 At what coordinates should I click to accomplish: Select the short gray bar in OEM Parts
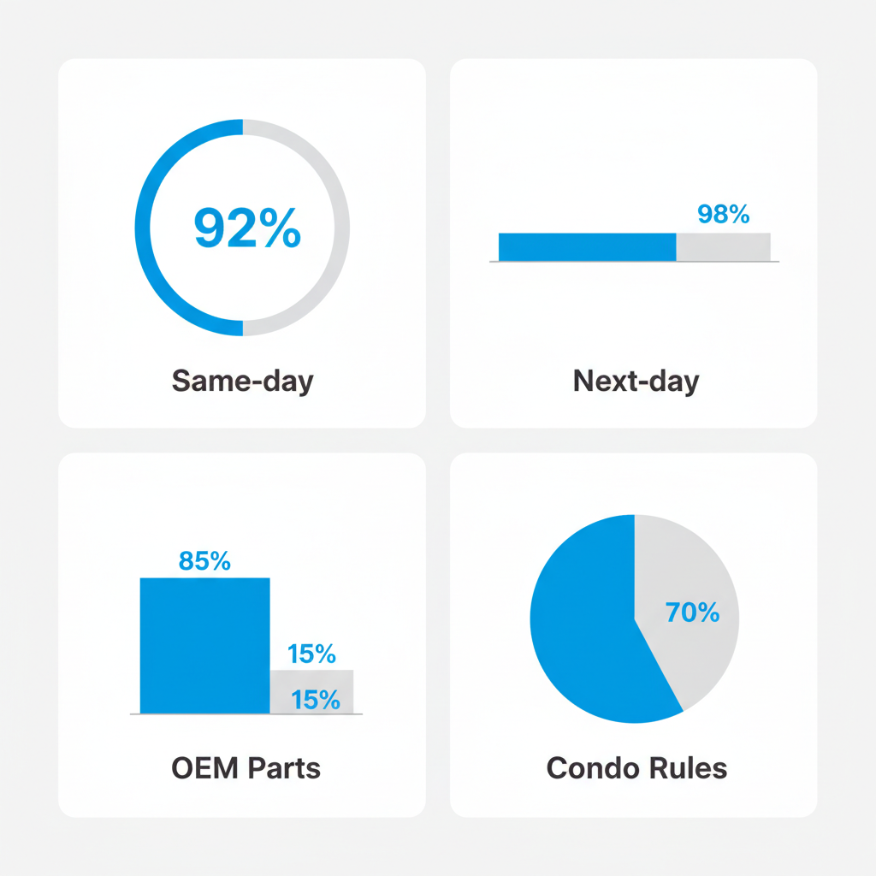[311, 681]
